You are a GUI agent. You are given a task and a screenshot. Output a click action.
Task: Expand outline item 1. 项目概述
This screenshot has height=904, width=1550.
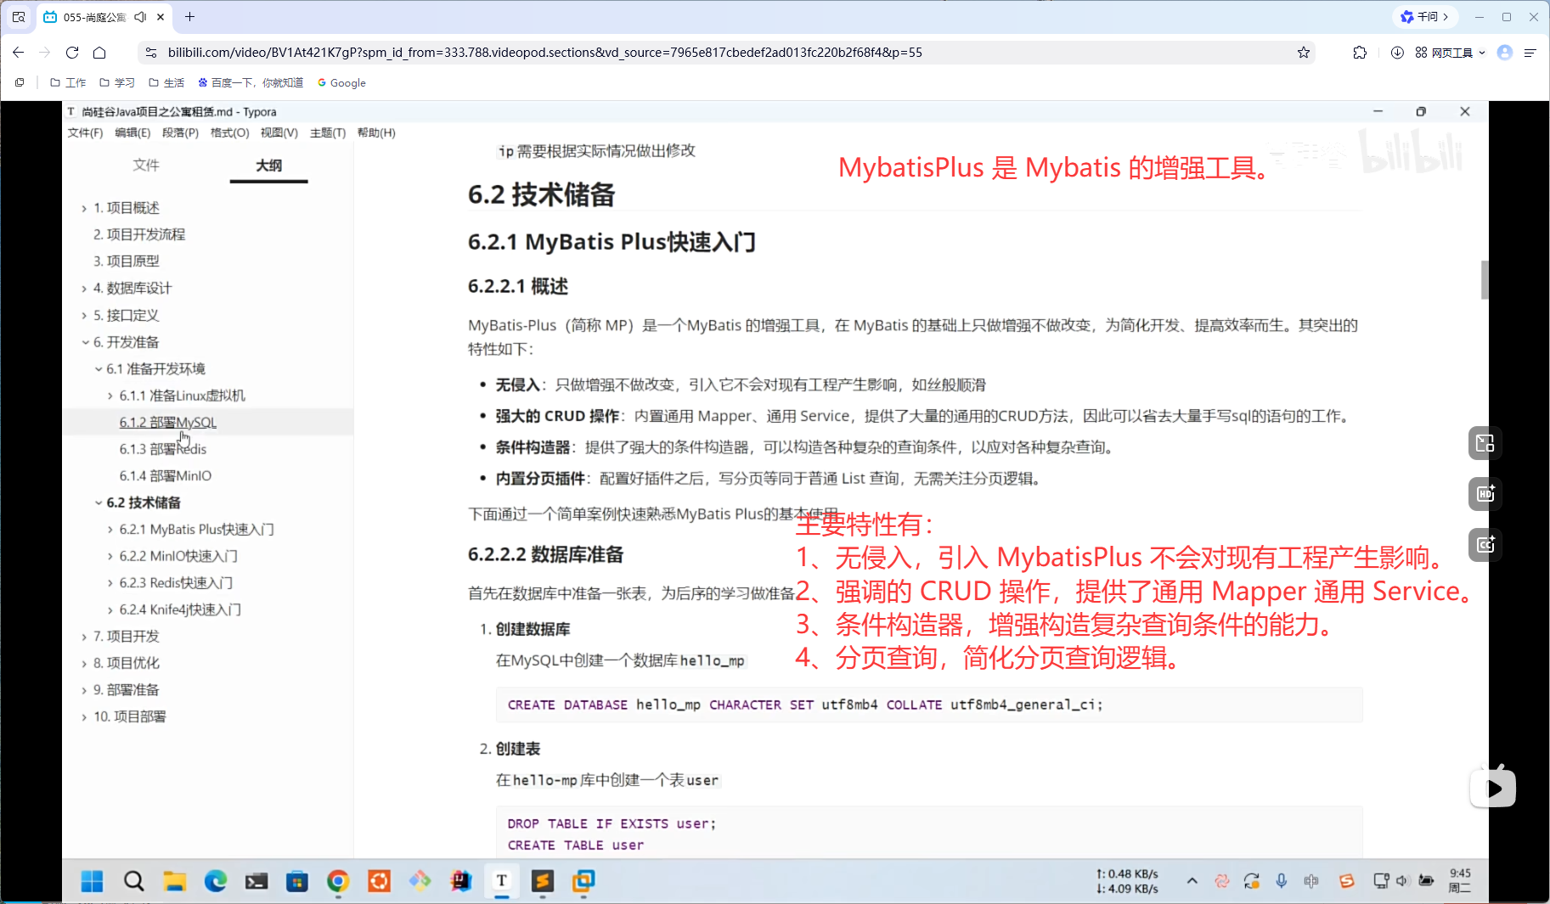[84, 208]
